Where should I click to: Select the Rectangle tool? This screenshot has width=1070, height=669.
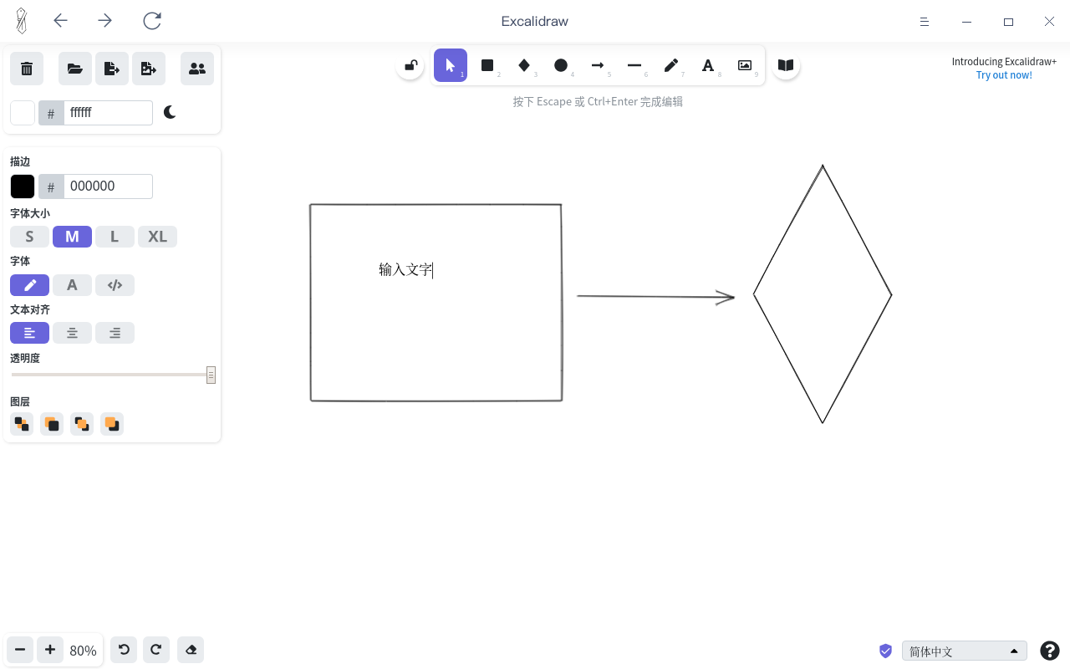tap(487, 65)
